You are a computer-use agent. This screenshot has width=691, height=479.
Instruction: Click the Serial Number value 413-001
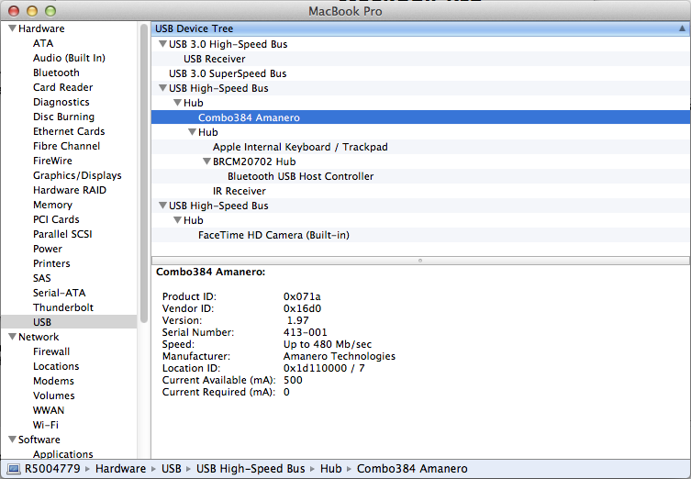305,332
